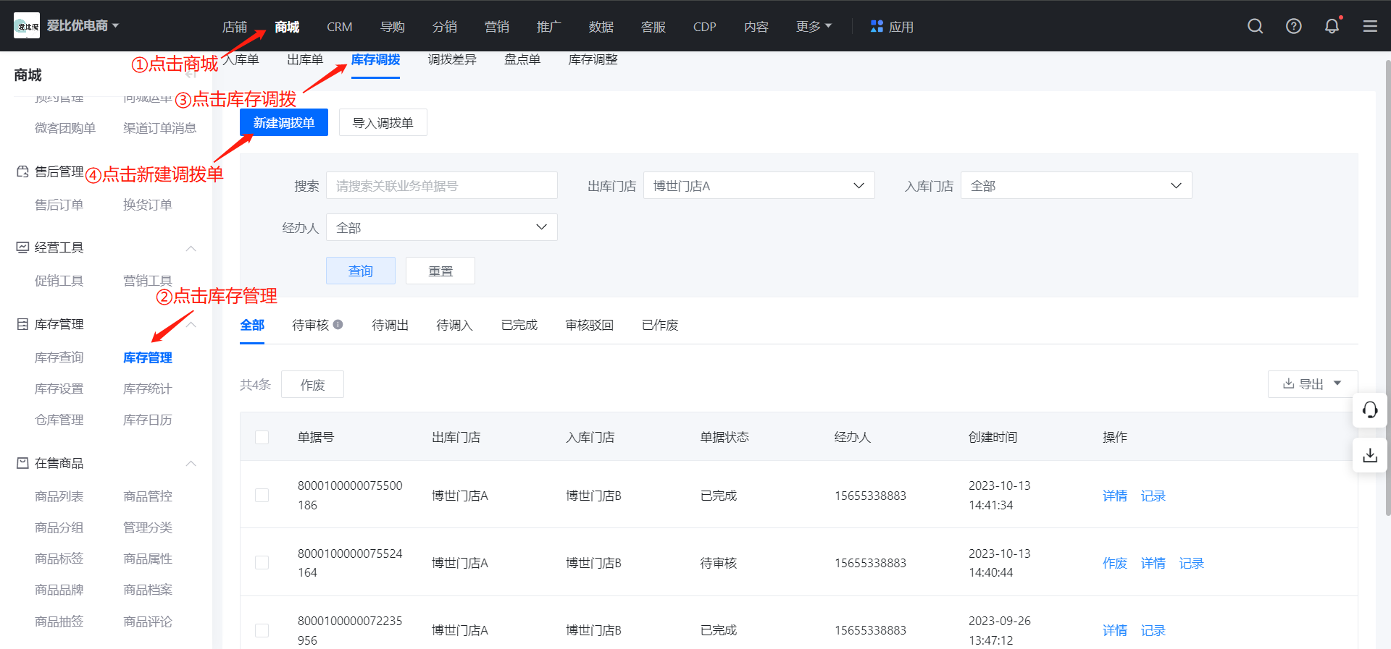The width and height of the screenshot is (1391, 649).
Task: Switch to the 出库单 tab
Action: pyautogui.click(x=305, y=59)
